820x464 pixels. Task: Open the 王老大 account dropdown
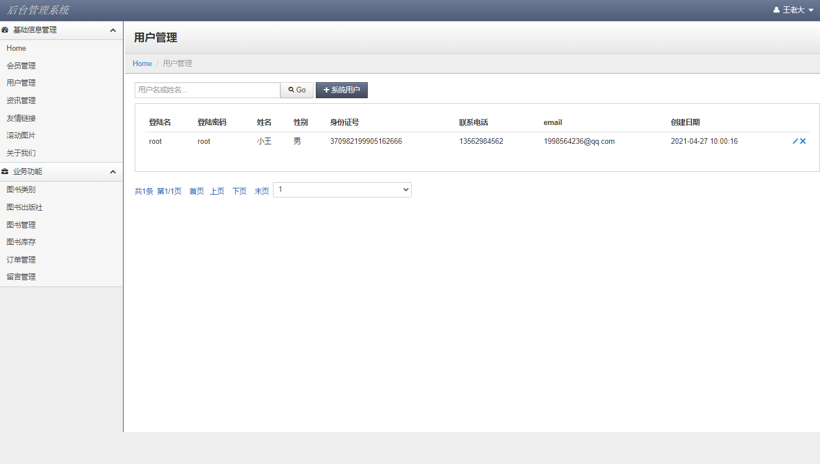(794, 9)
